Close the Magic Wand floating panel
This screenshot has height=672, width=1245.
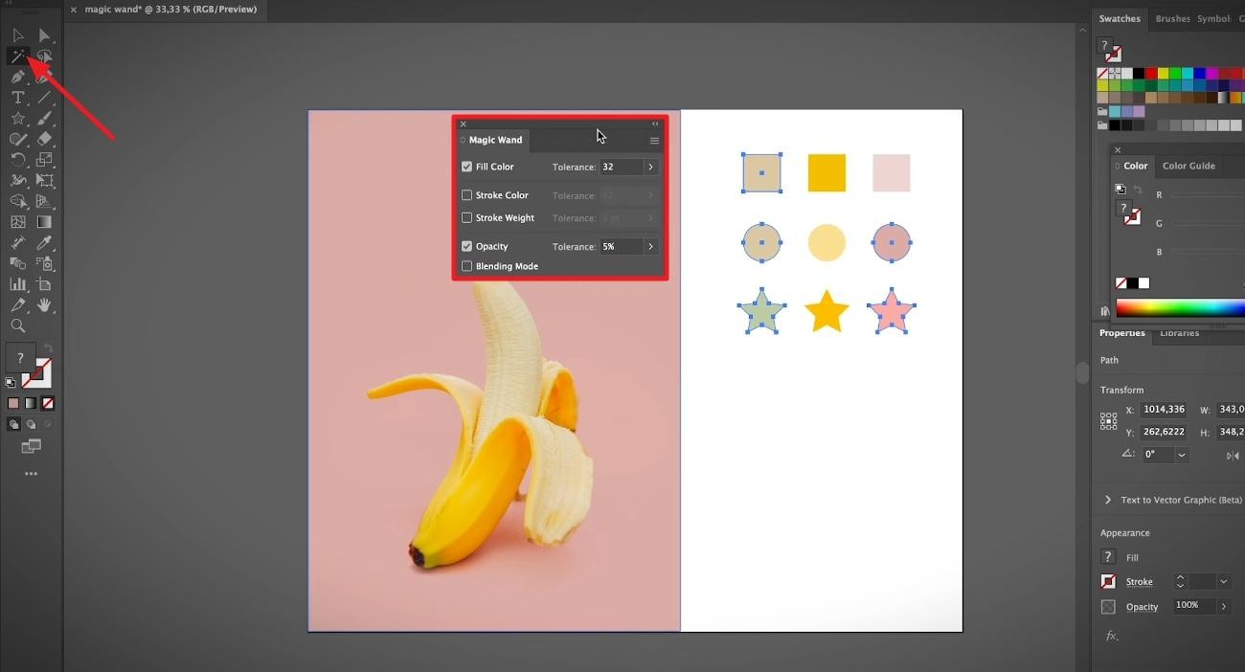[x=463, y=123]
